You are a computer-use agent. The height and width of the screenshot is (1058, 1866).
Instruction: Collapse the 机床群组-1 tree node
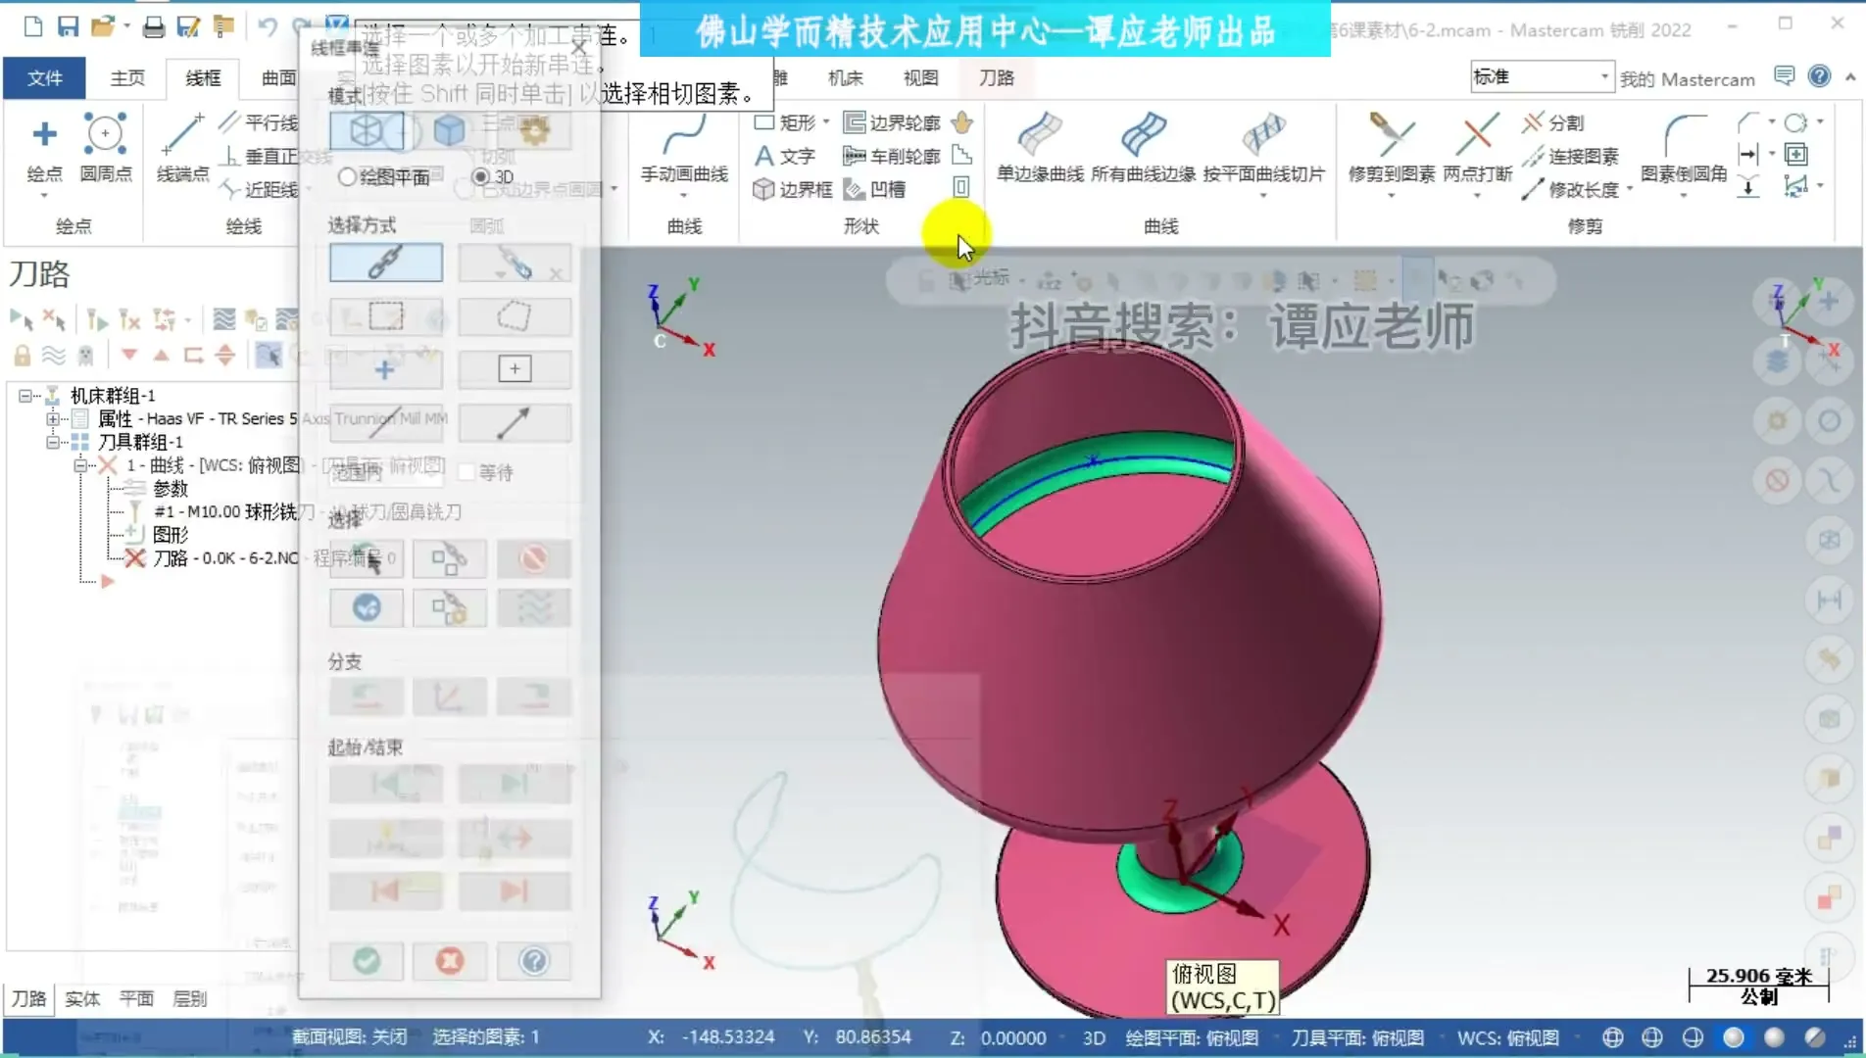tap(25, 396)
